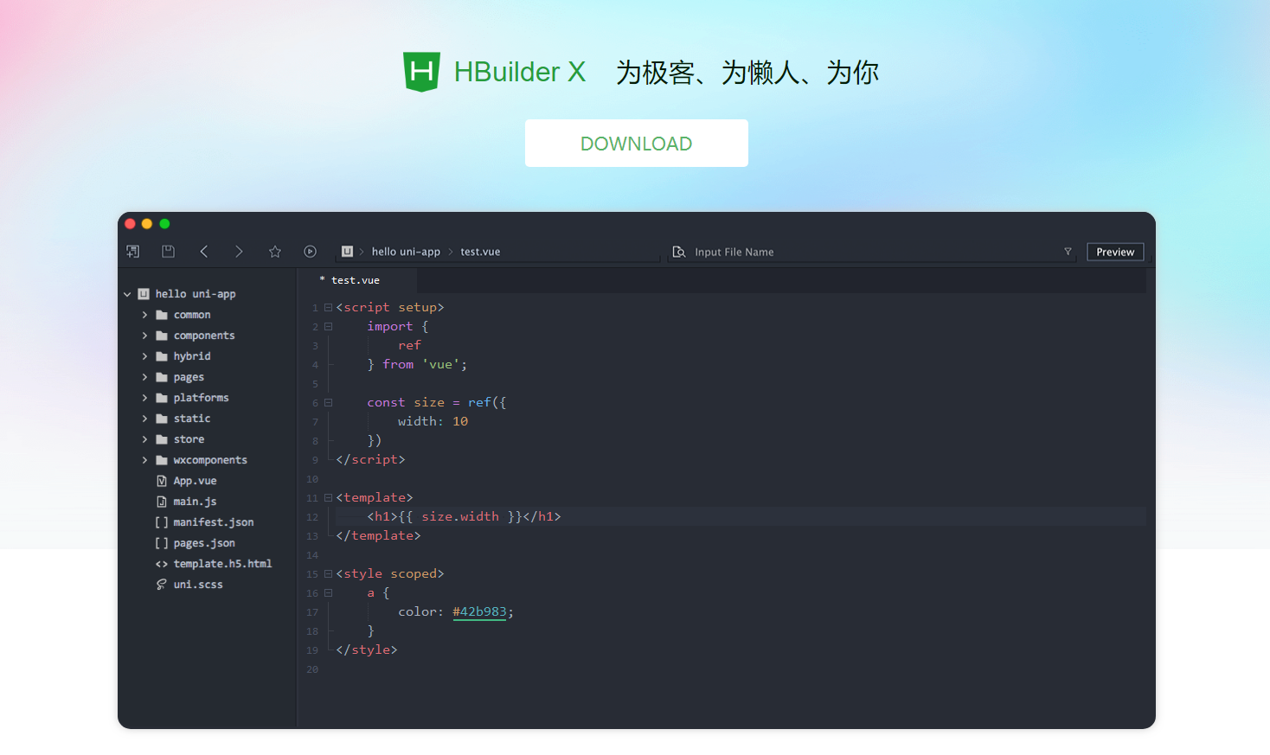The image size is (1270, 755).
Task: Click the red close window button
Action: click(130, 224)
